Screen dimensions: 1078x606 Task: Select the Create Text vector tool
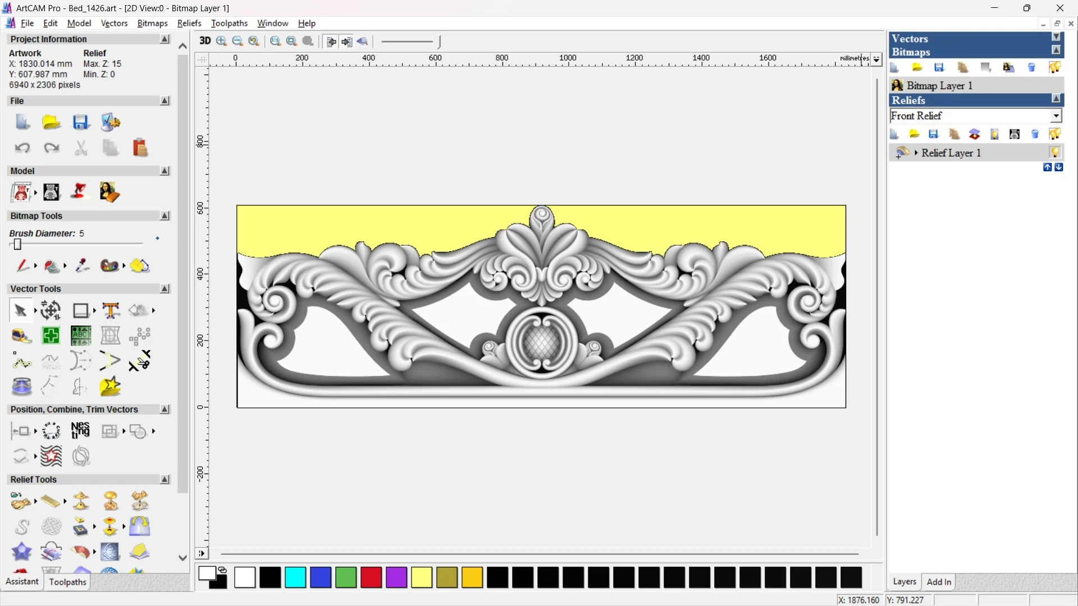tap(111, 310)
